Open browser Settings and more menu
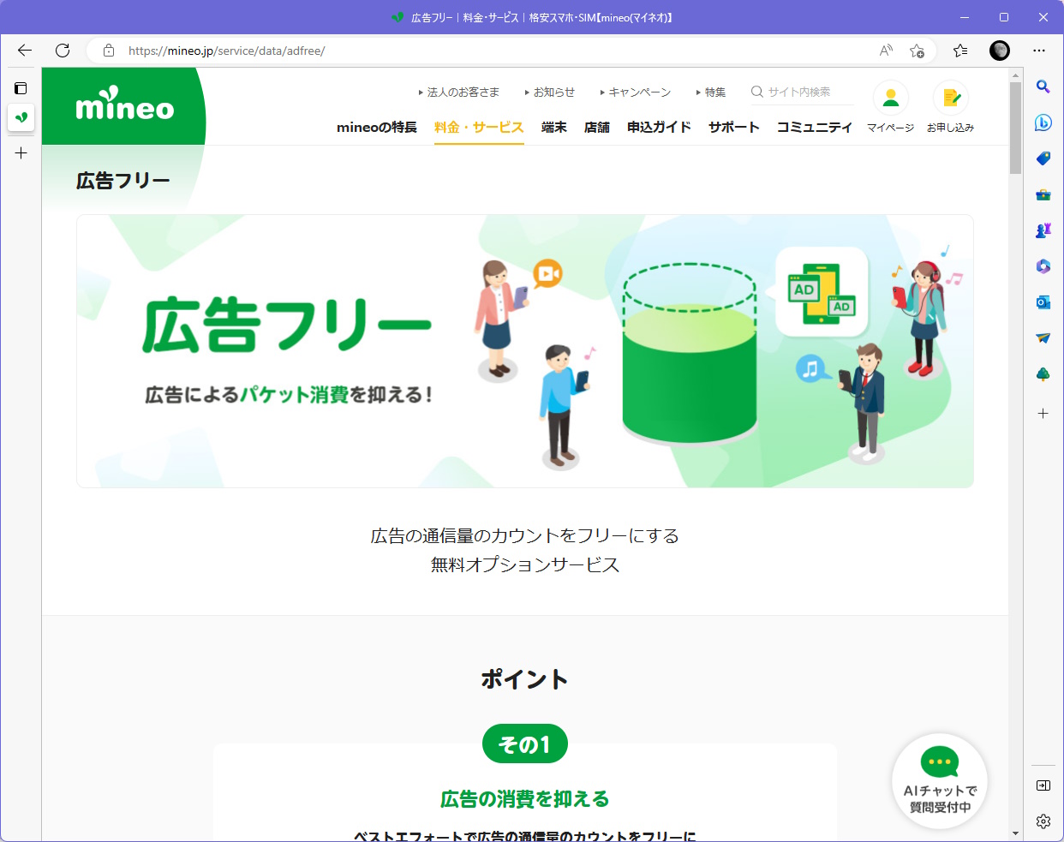This screenshot has height=842, width=1064. point(1039,51)
